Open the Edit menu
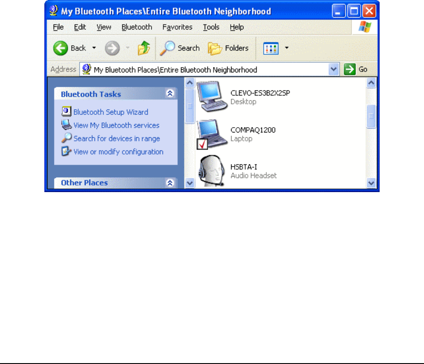Image resolution: width=424 pixels, height=364 pixels. [x=80, y=27]
